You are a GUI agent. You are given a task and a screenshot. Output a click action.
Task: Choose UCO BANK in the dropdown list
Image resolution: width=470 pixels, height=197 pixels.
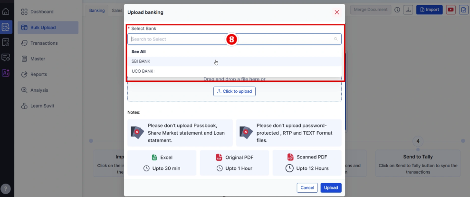(143, 71)
